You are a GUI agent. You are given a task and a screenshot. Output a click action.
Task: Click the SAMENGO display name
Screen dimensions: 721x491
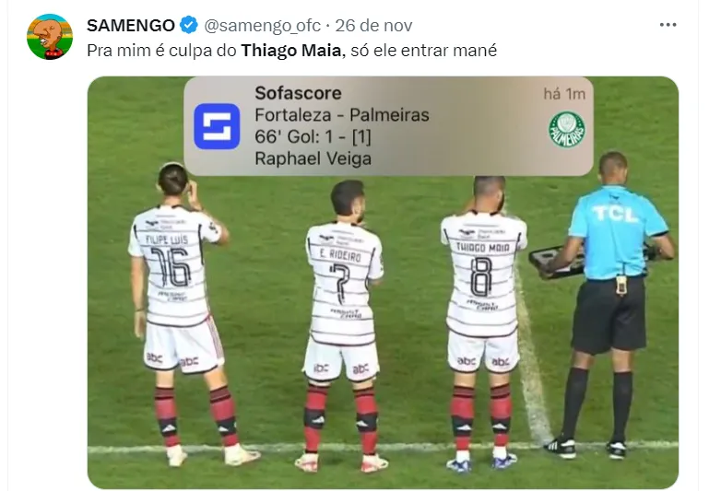tap(131, 25)
